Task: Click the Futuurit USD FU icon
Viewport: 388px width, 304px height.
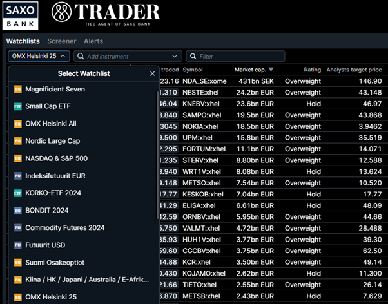Action: (x=18, y=245)
